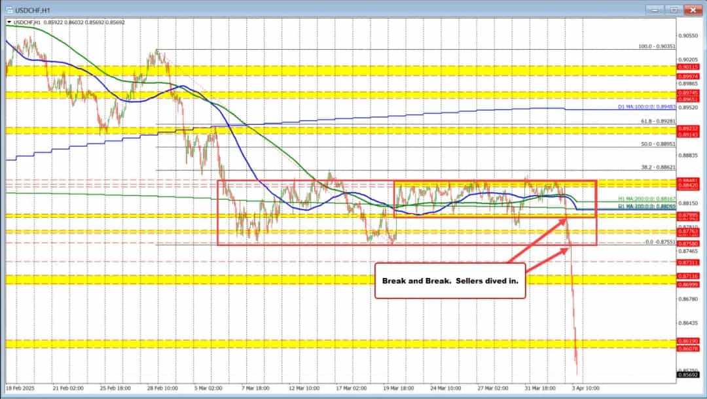The width and height of the screenshot is (707, 399).
Task: Close the USDCHF chart window
Action: click(x=693, y=10)
